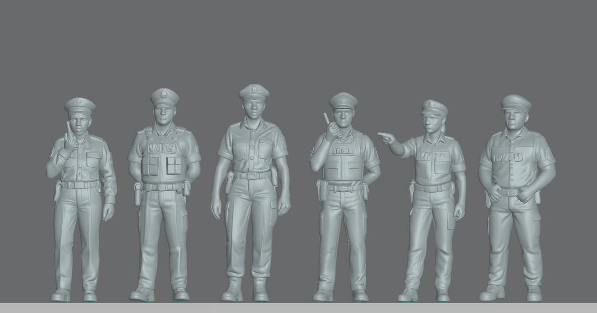Click the officer figure with arms hanging at sides

pyautogui.click(x=251, y=193)
